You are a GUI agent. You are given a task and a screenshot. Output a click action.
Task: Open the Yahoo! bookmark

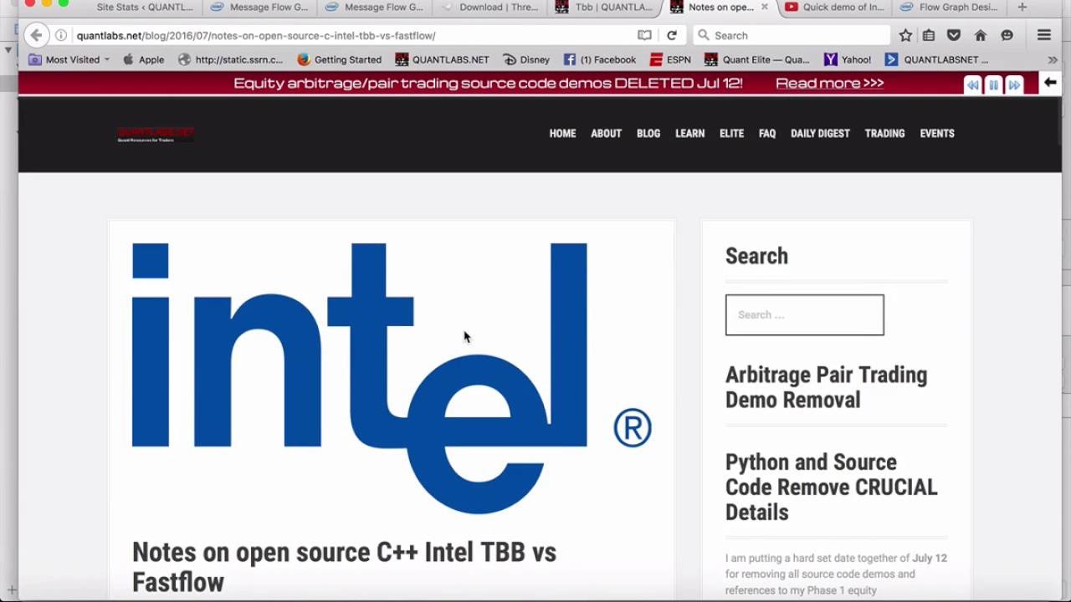(x=847, y=59)
